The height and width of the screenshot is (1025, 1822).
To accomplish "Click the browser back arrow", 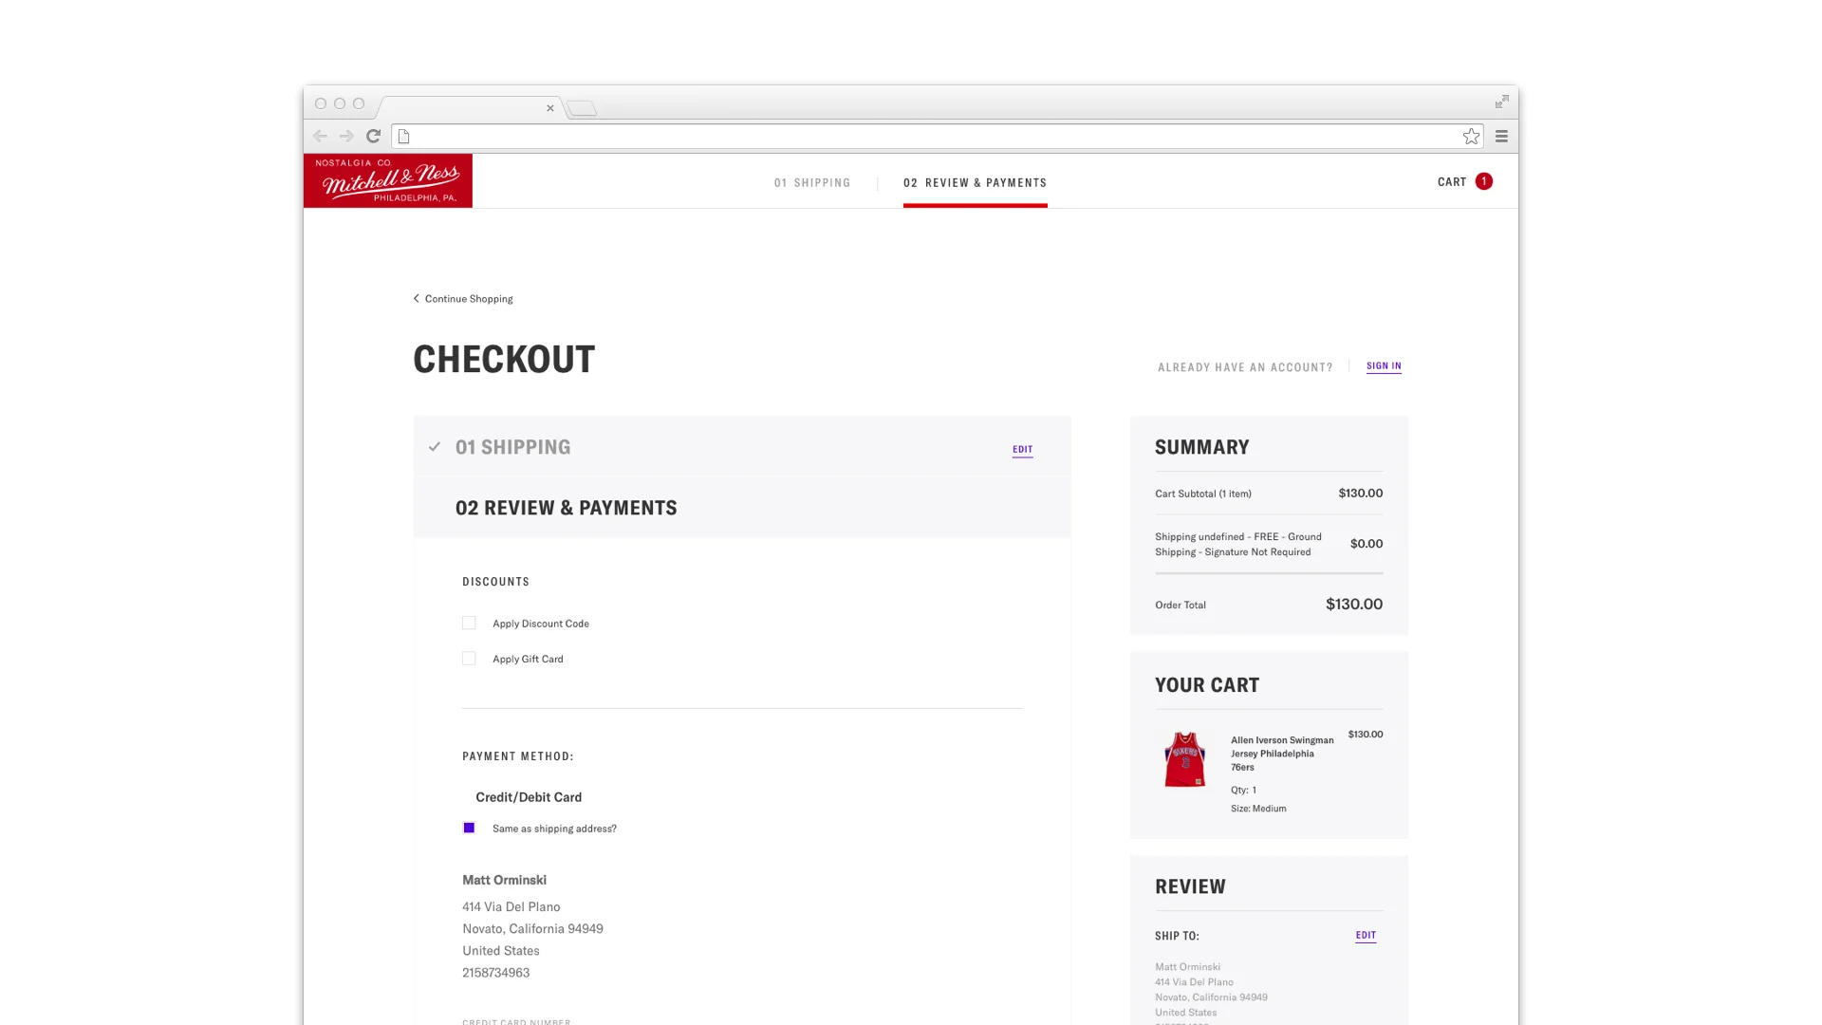I will (x=320, y=136).
